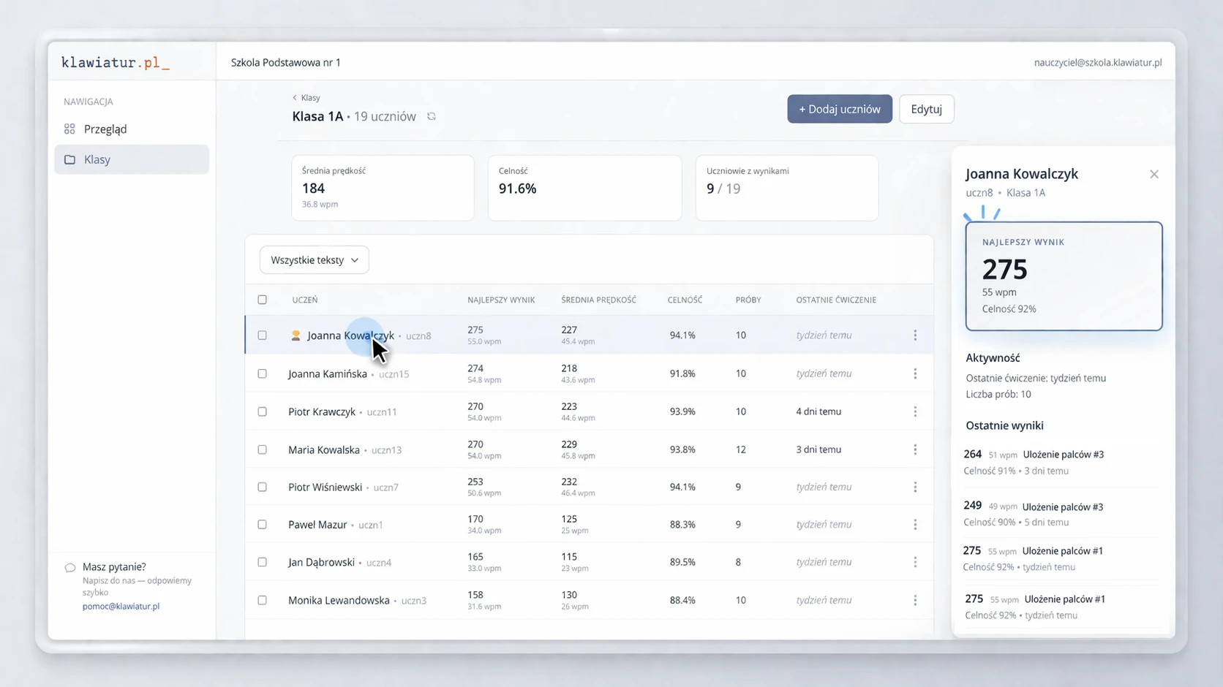Click the refresh icon next to Klasa 1A
Screen dimensions: 1223x687
pyautogui.click(x=432, y=116)
